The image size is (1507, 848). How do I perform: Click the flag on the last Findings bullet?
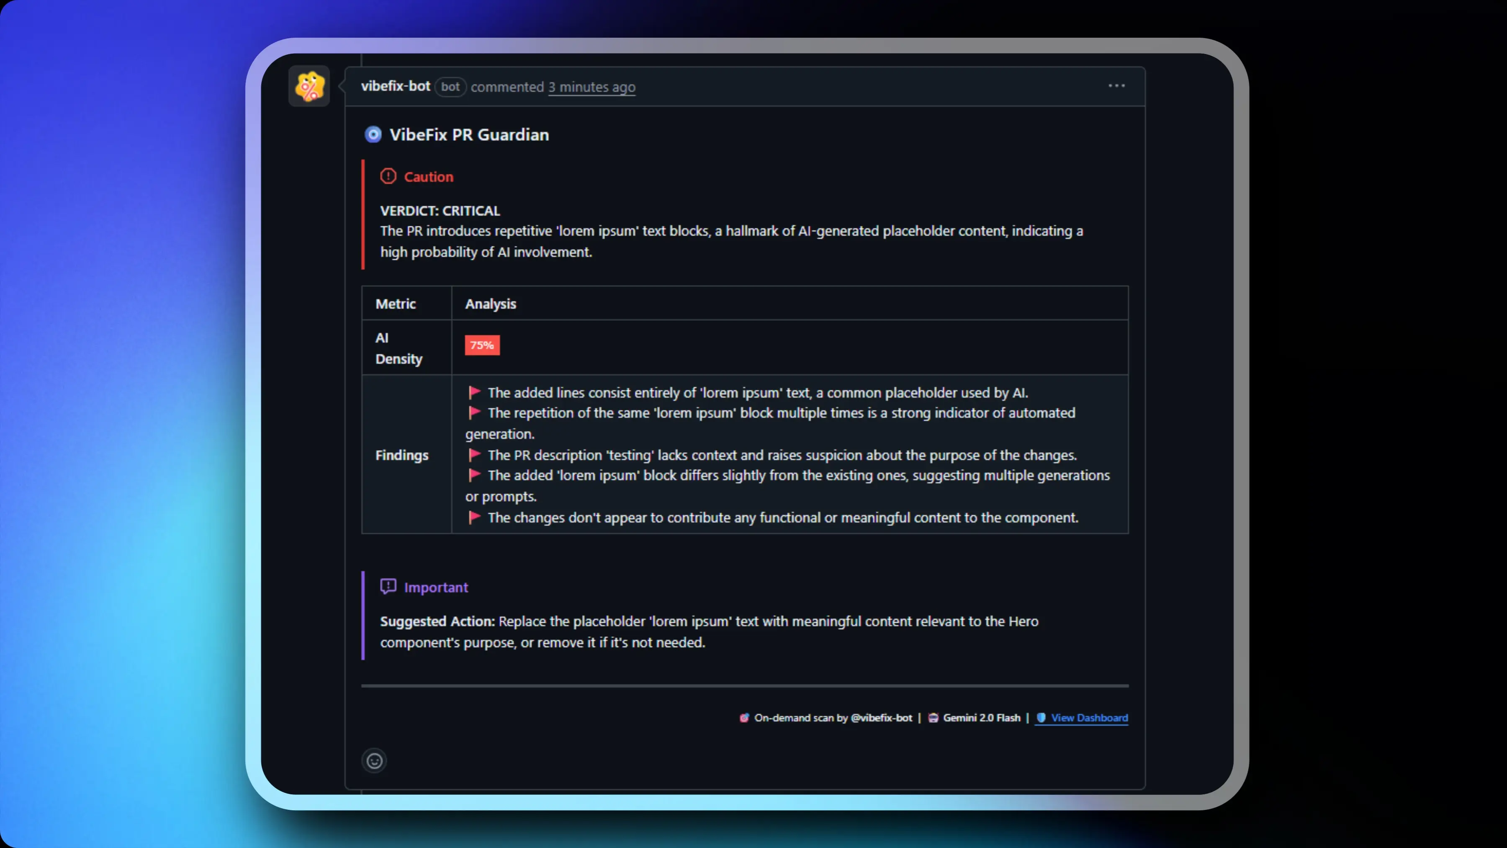474,517
